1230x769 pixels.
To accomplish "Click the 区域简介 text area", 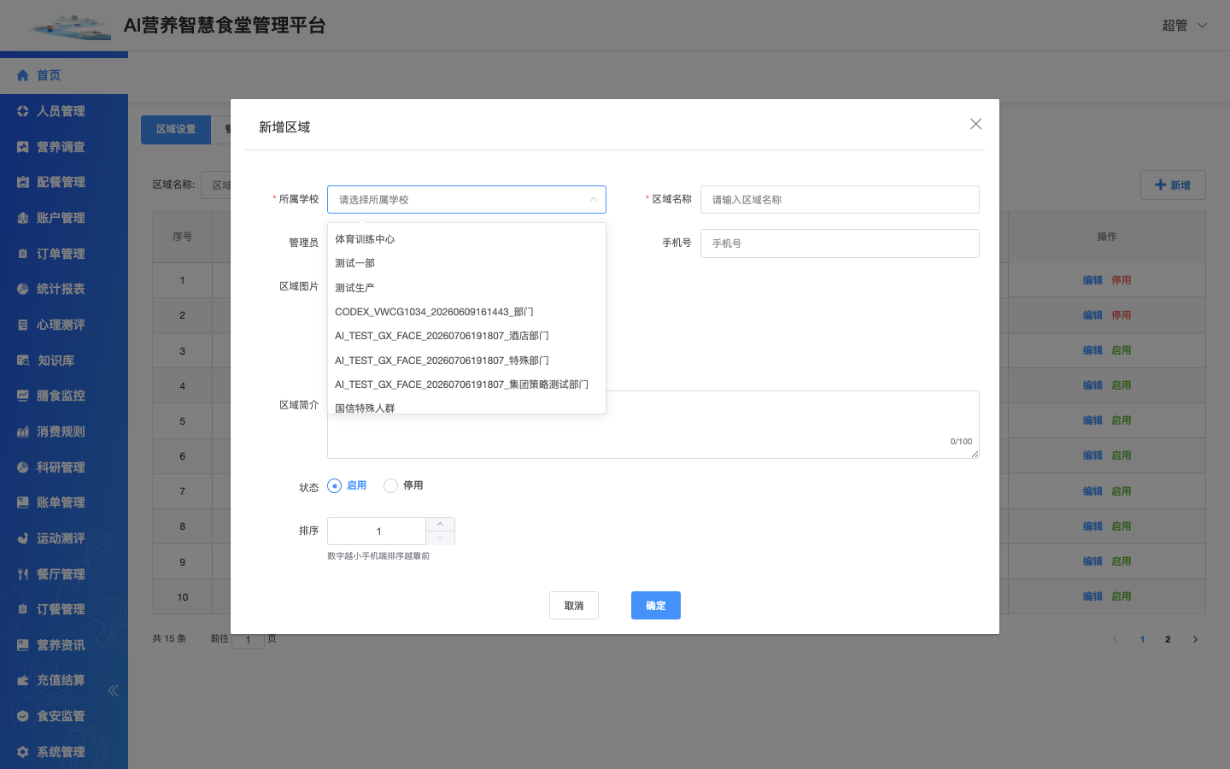I will click(653, 425).
